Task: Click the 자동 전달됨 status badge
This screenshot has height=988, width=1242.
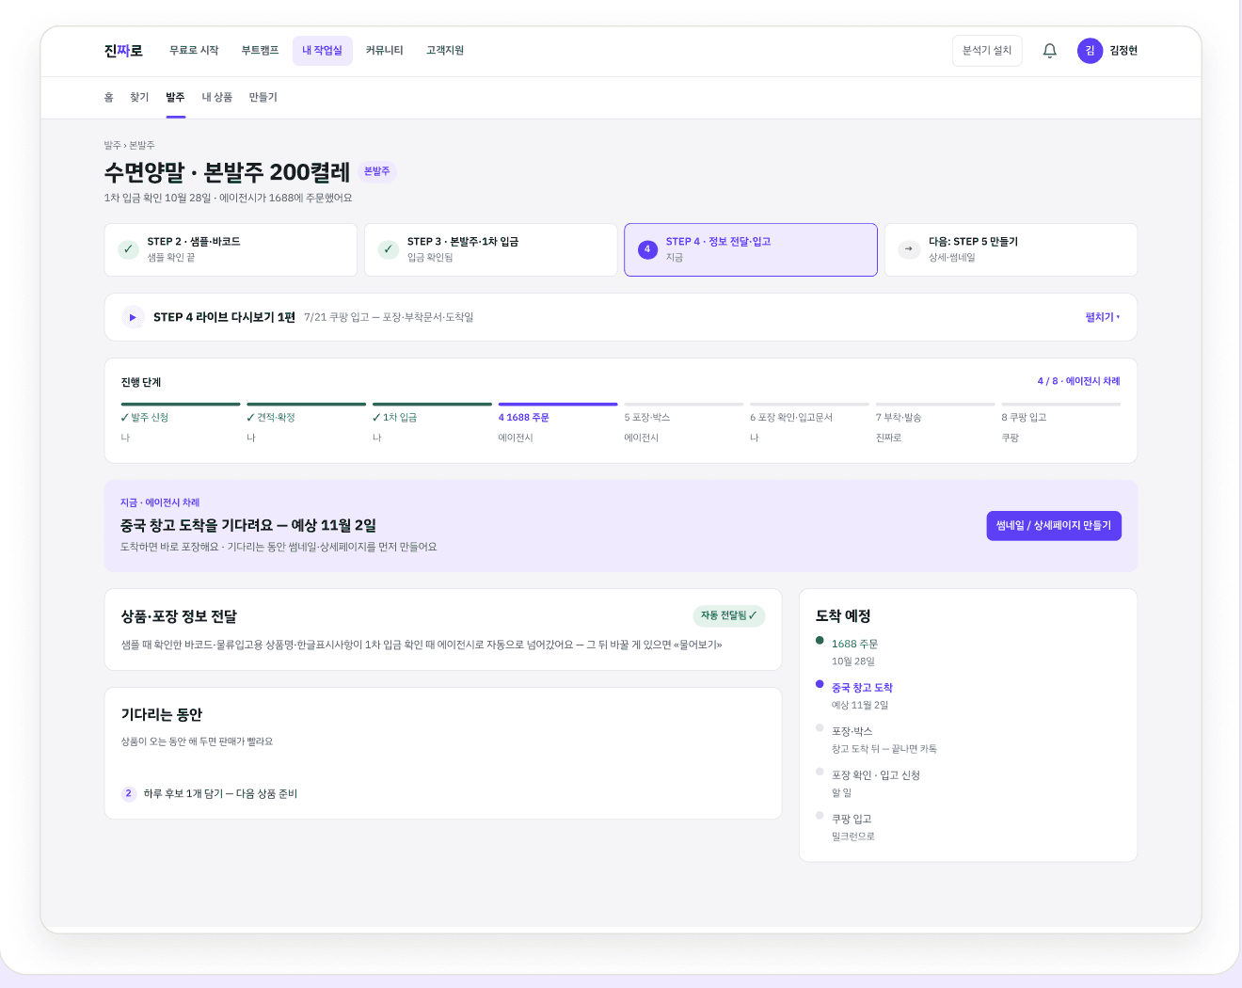Action: [x=729, y=615]
